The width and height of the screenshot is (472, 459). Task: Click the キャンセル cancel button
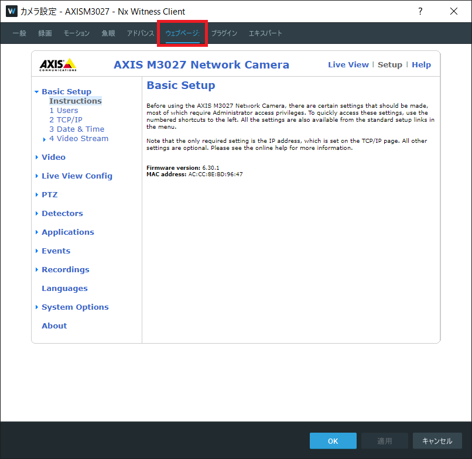(x=437, y=441)
